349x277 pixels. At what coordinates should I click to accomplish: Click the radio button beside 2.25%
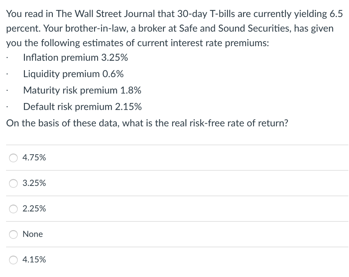click(13, 209)
